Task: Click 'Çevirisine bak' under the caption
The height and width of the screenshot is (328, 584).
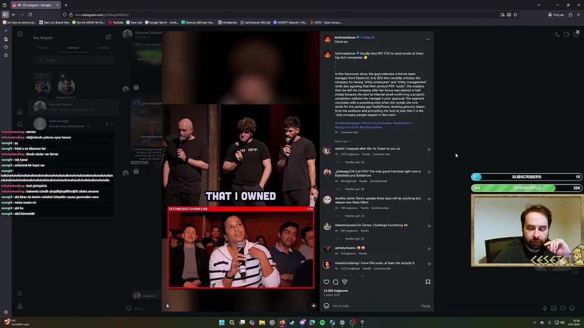Action: (349, 132)
